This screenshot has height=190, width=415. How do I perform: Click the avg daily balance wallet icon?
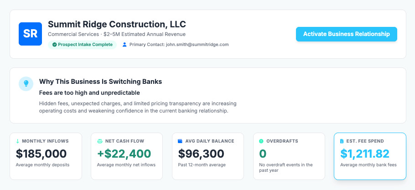180,141
